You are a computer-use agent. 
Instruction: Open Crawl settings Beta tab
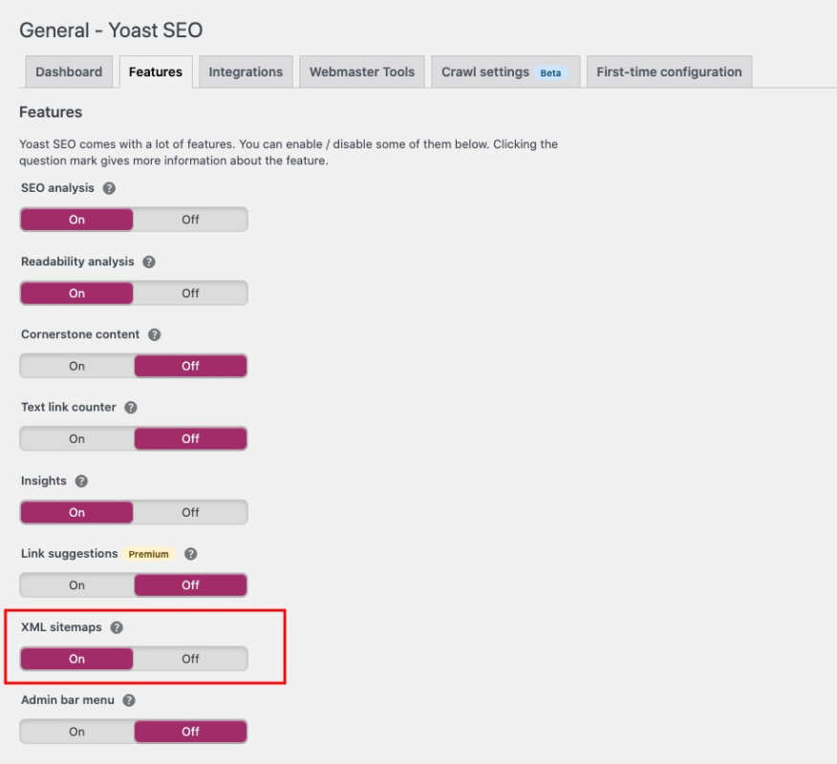click(504, 73)
